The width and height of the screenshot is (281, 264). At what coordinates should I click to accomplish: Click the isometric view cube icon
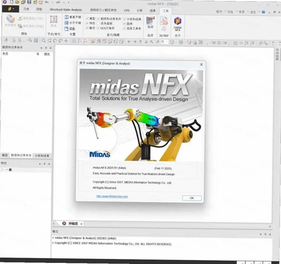pyautogui.click(x=172, y=42)
